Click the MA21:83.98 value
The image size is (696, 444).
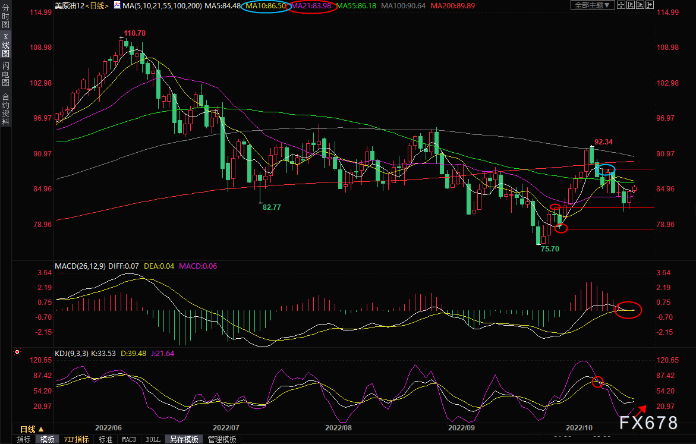311,6
